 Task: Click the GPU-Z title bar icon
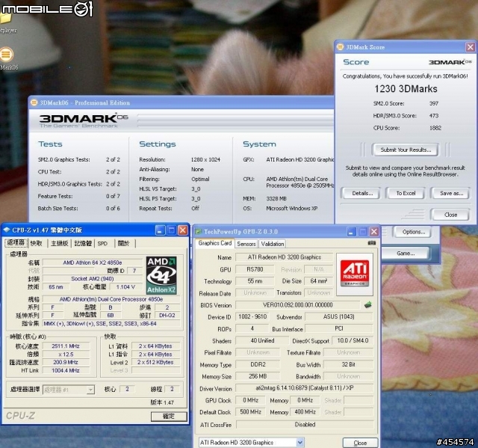click(x=199, y=232)
